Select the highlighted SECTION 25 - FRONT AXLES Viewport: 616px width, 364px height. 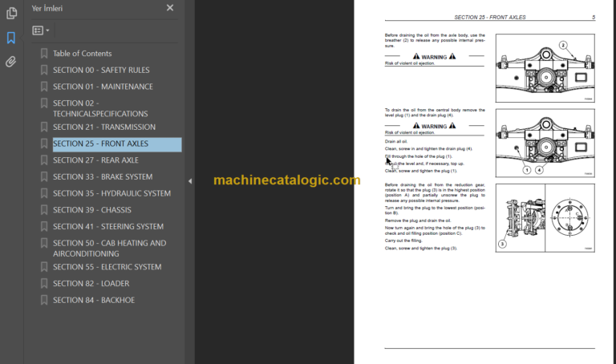[117, 144]
